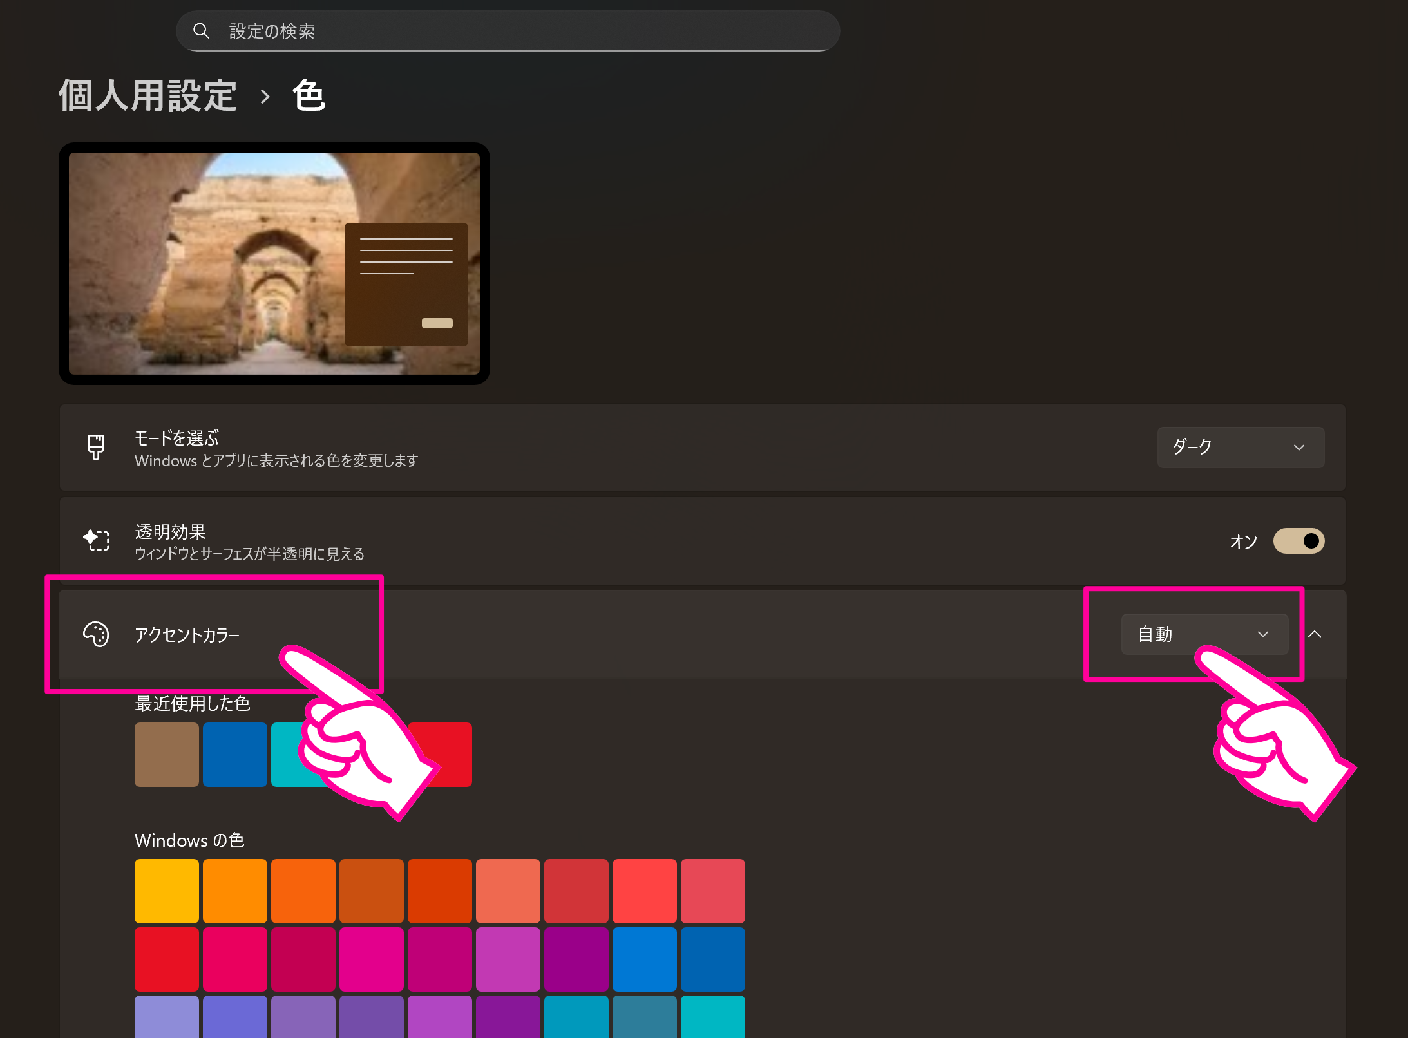
Task: Click the desktop preview thumbnail
Action: (x=274, y=263)
